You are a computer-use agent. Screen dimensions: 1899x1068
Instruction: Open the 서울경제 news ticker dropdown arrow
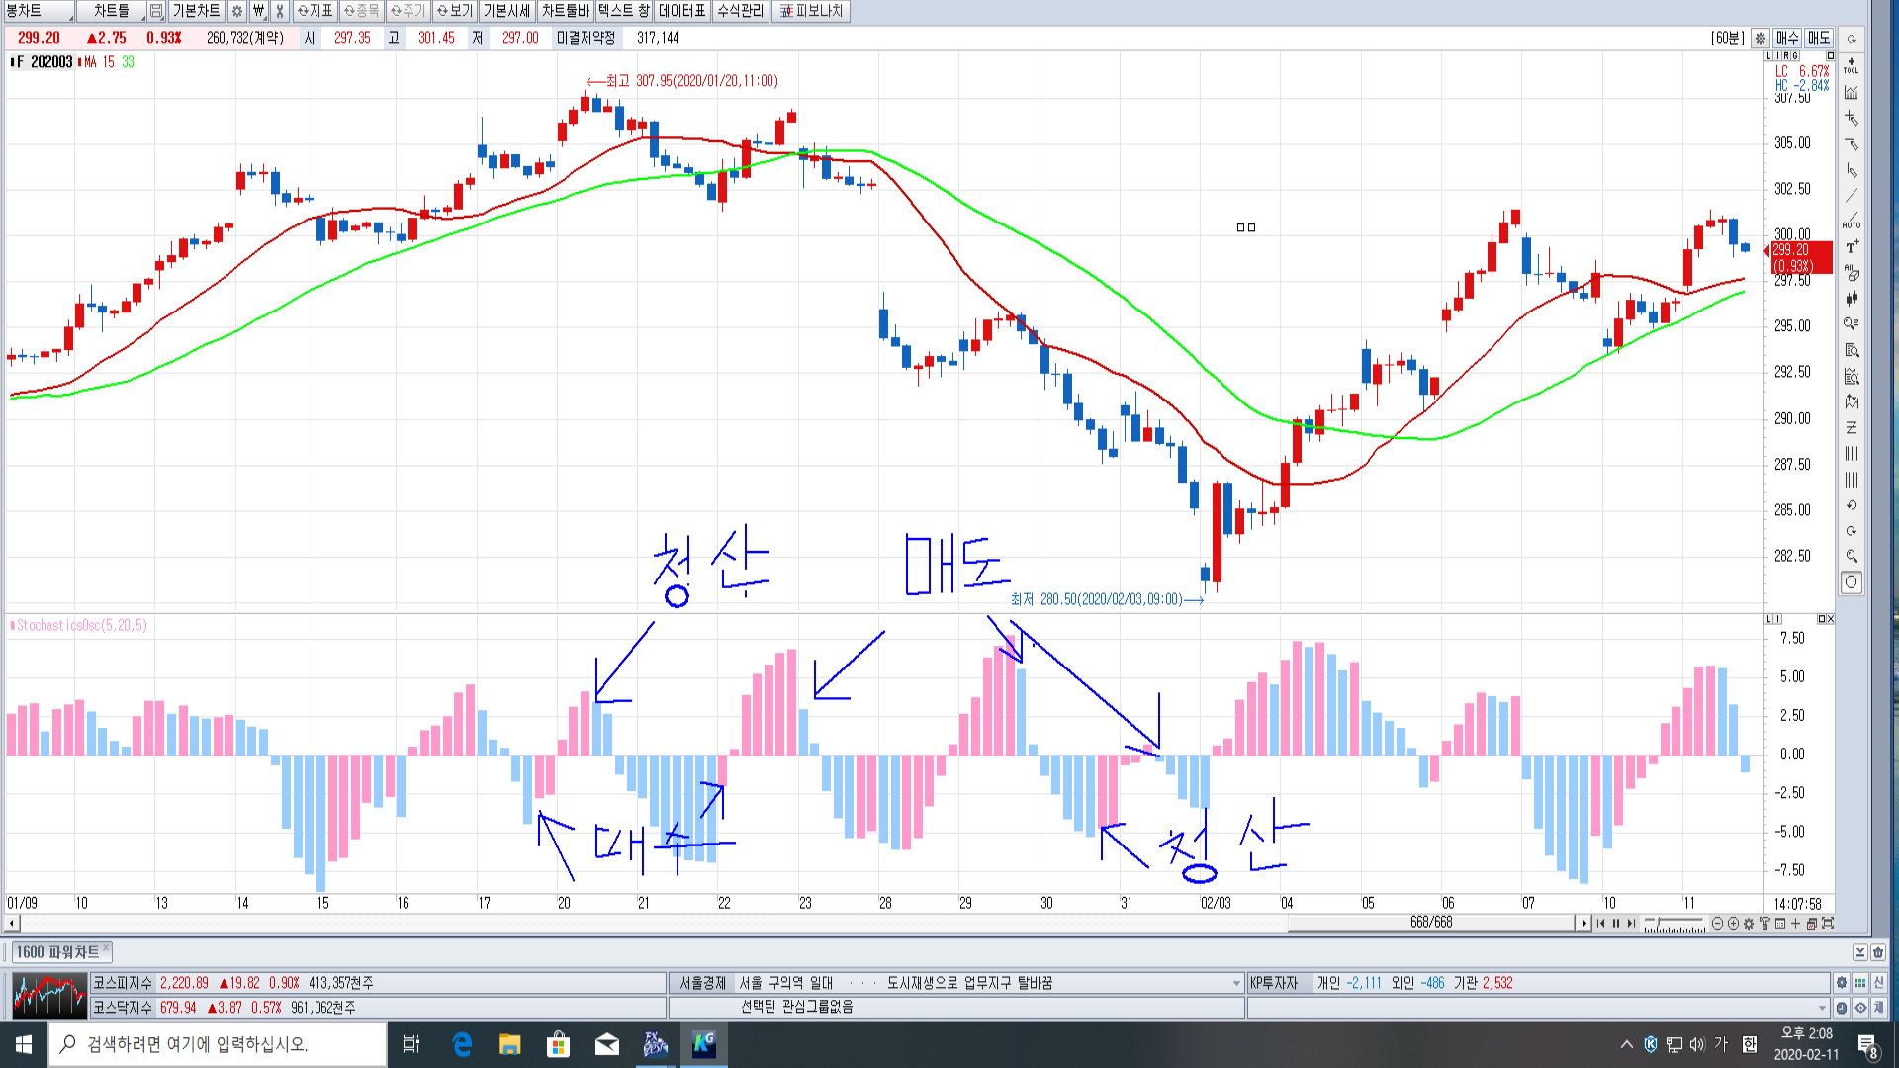point(1236,983)
